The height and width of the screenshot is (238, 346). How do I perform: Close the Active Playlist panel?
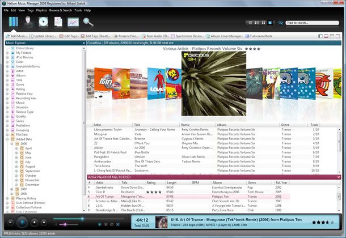(x=339, y=177)
